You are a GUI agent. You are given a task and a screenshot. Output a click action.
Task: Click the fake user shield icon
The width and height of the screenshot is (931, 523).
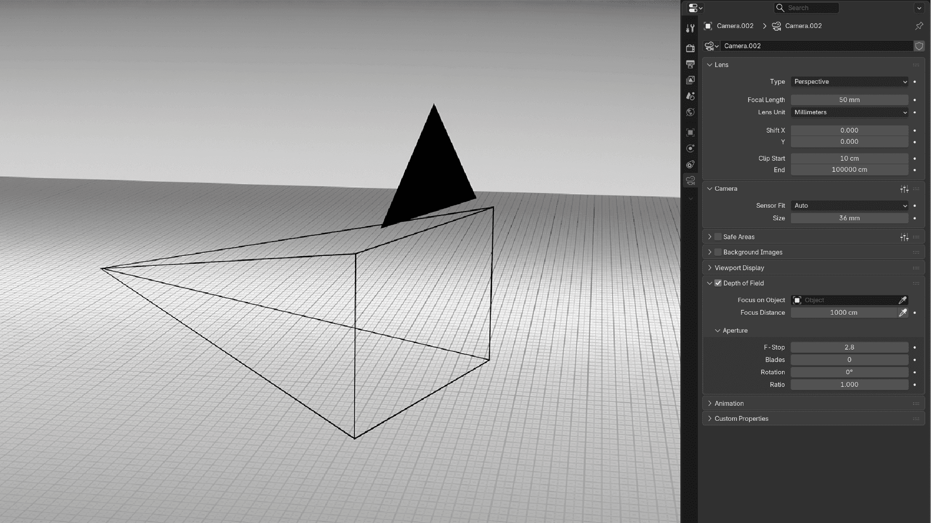click(x=919, y=46)
